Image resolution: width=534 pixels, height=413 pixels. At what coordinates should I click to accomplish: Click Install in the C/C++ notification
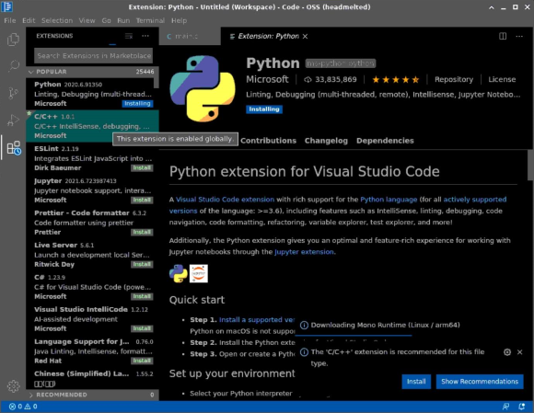(x=416, y=382)
